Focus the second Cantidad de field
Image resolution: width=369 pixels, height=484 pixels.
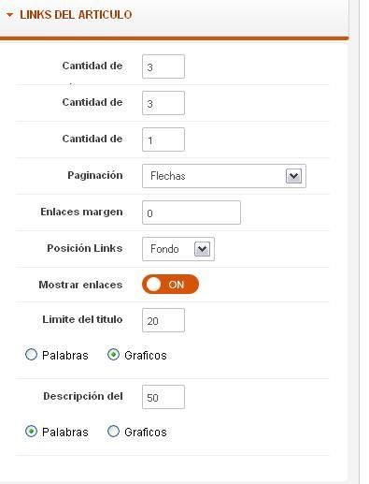click(163, 103)
